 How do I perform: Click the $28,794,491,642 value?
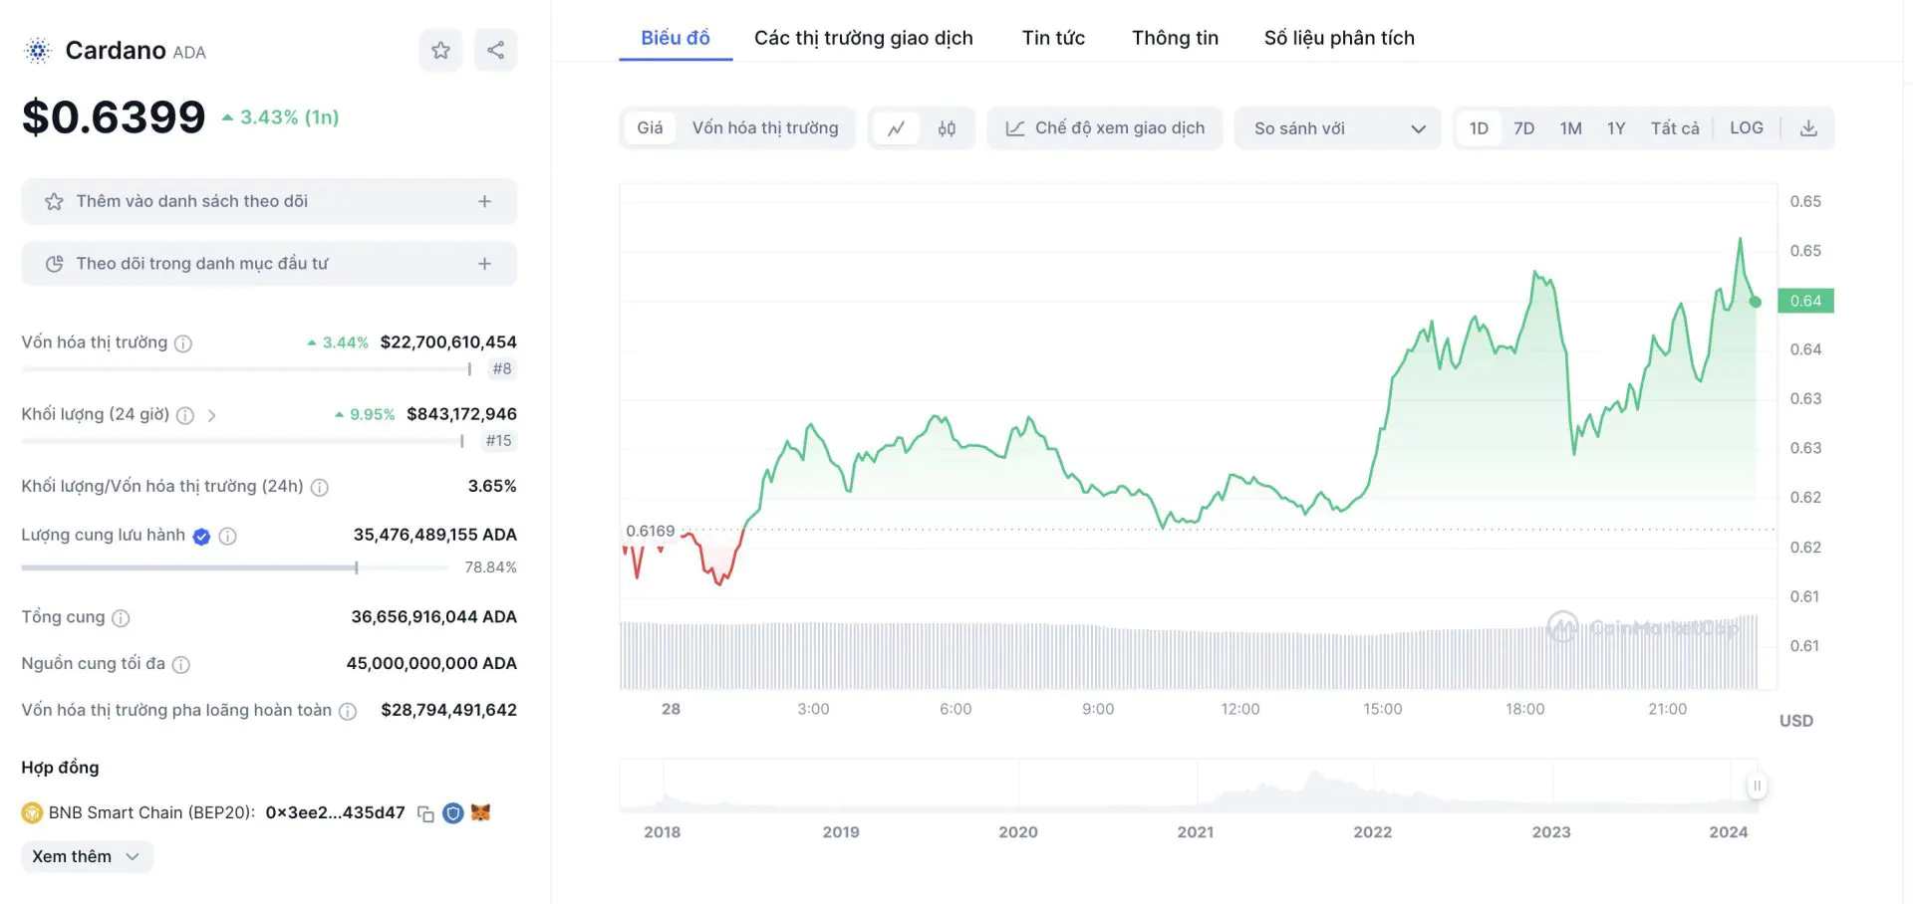point(448,710)
